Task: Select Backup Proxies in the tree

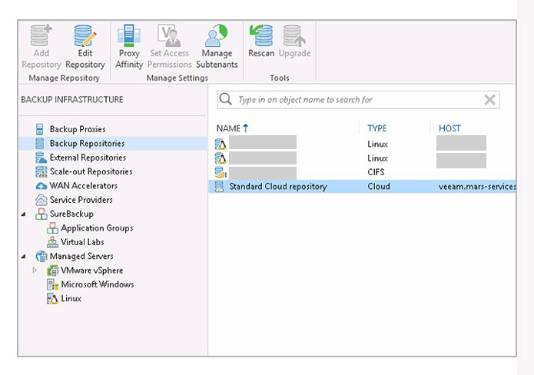Action: tap(77, 129)
